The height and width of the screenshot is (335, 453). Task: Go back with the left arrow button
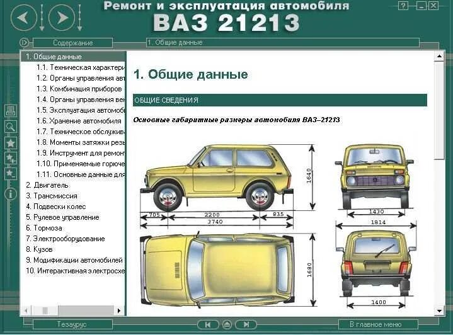click(24, 18)
